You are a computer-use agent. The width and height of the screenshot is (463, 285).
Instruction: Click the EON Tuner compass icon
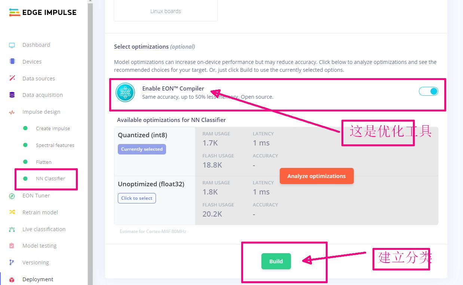tap(12, 196)
